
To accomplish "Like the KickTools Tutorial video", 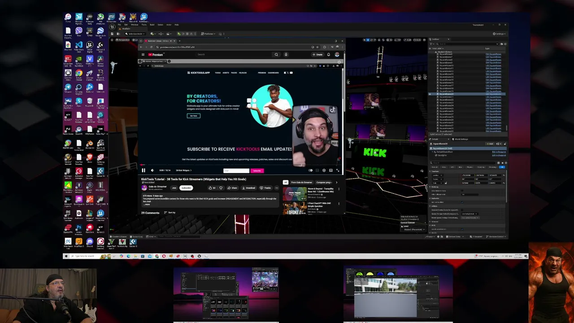I will tap(212, 188).
